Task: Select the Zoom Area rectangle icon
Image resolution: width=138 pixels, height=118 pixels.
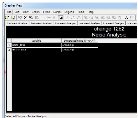Action: pyautogui.click(x=103, y=18)
